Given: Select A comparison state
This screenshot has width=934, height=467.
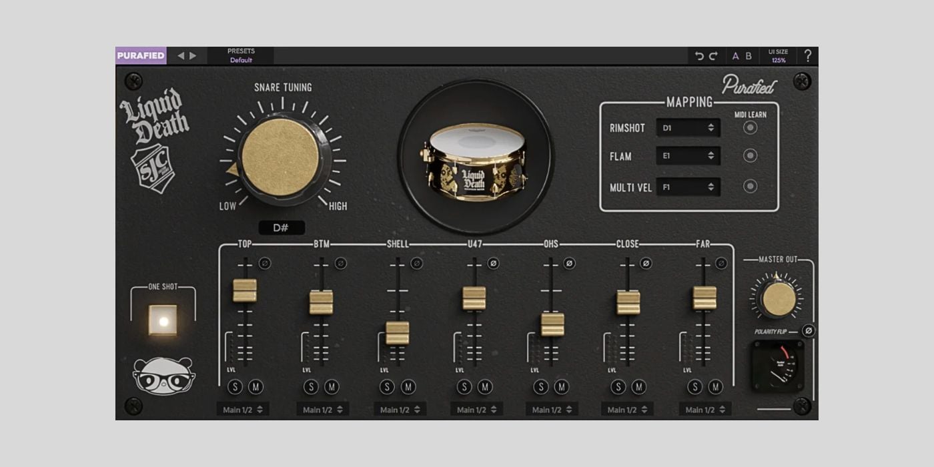Looking at the screenshot, I should coord(736,56).
